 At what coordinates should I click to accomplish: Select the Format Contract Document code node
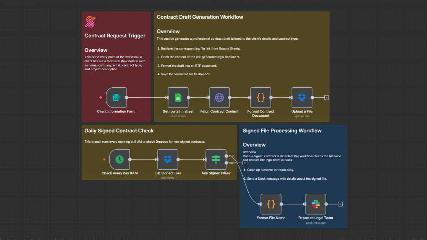coord(260,98)
